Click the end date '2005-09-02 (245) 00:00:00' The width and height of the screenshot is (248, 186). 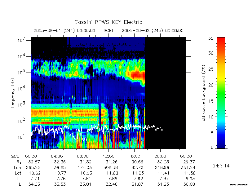(x=153, y=30)
